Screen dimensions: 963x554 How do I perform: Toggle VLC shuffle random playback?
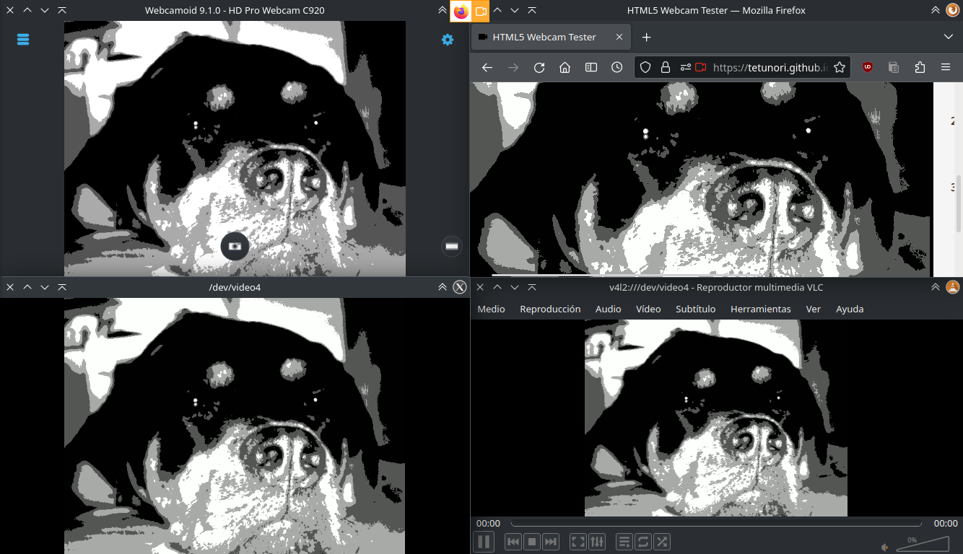pyautogui.click(x=662, y=541)
